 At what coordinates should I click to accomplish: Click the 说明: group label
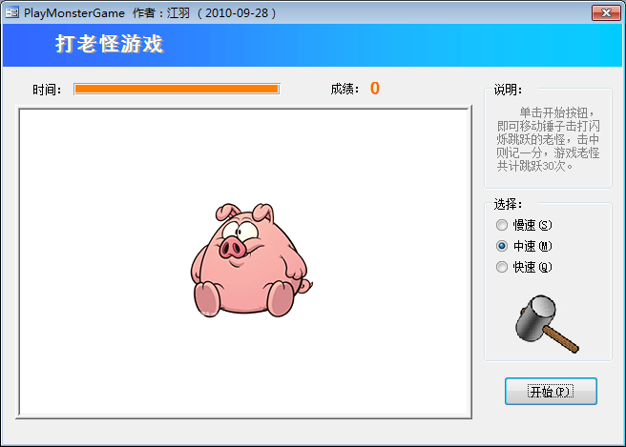coord(508,90)
